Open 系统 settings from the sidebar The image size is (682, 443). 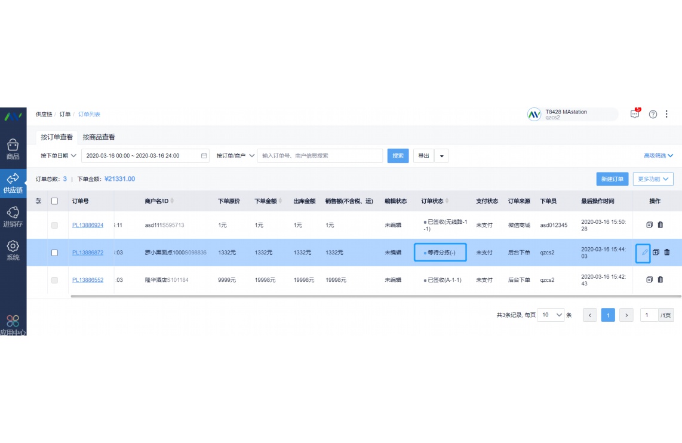tap(13, 250)
